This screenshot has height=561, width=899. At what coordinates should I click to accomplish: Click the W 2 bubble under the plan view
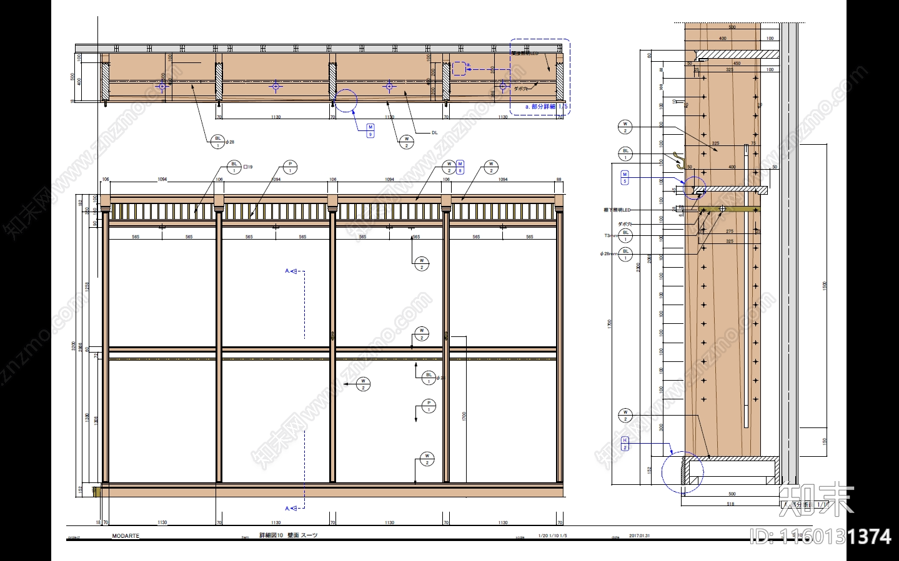coord(406,142)
